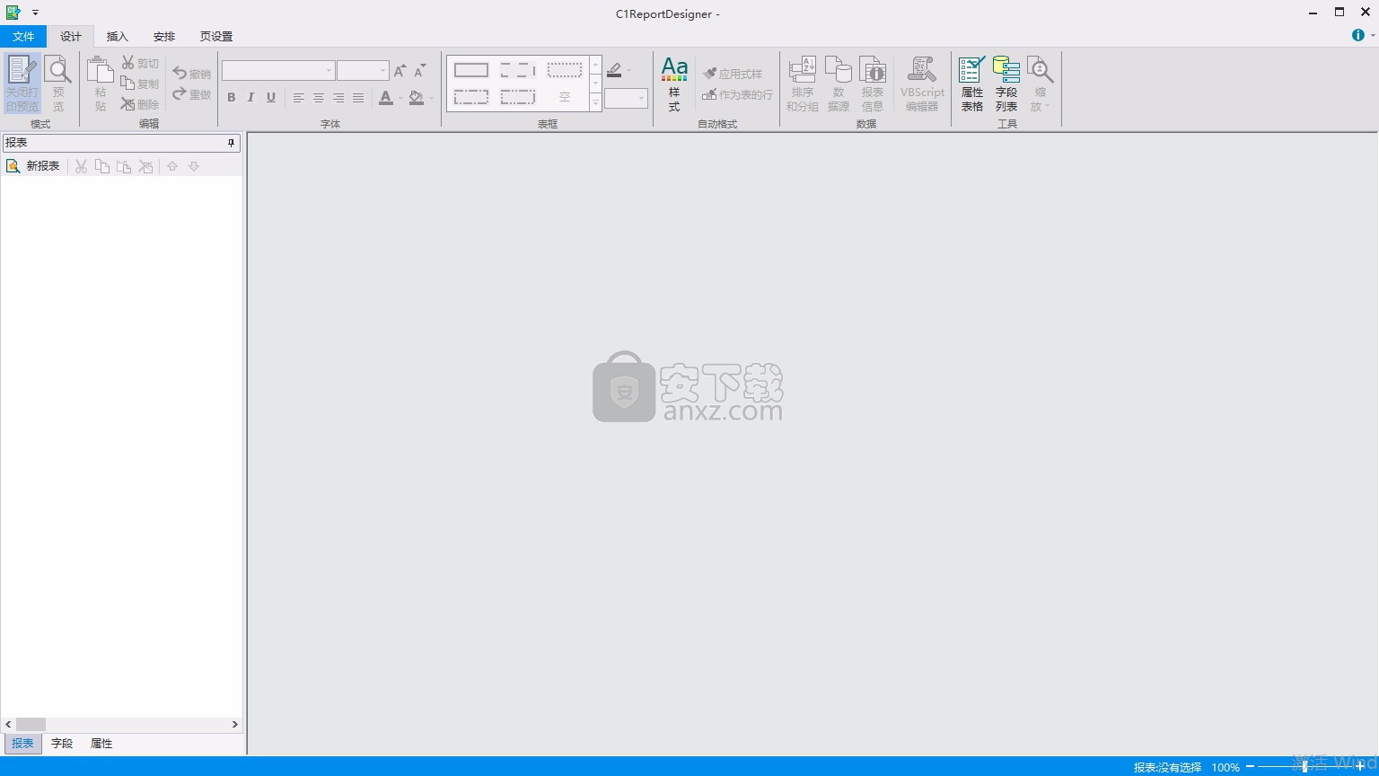This screenshot has width=1379, height=776.
Task: Click the 作为表的行 button
Action: pyautogui.click(x=737, y=94)
